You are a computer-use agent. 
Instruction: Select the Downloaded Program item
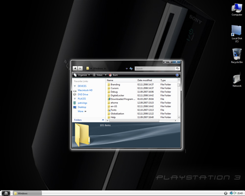pyautogui.click(x=123, y=99)
